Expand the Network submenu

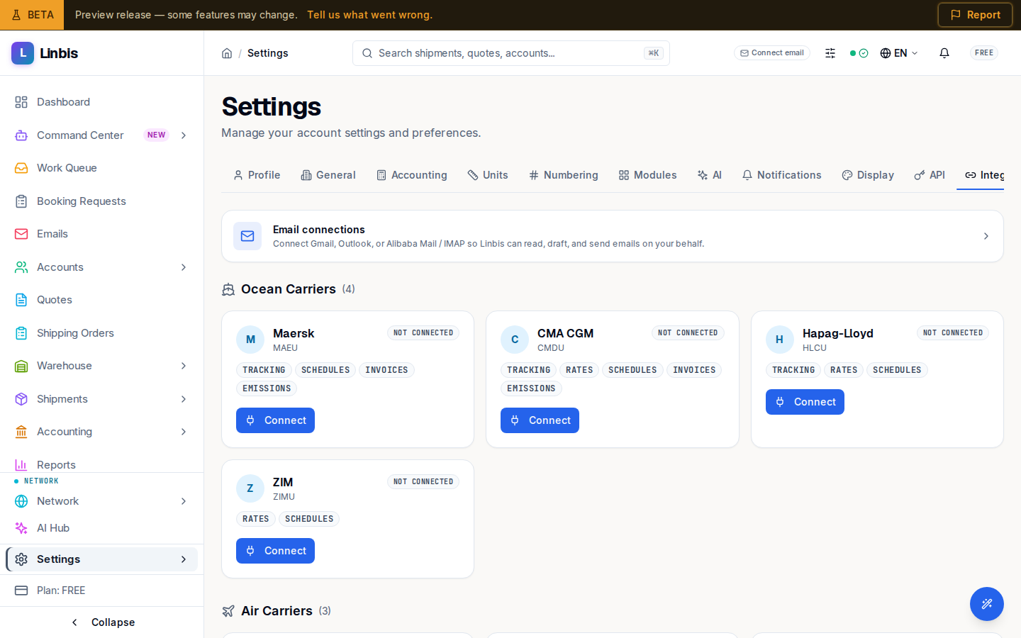point(184,501)
